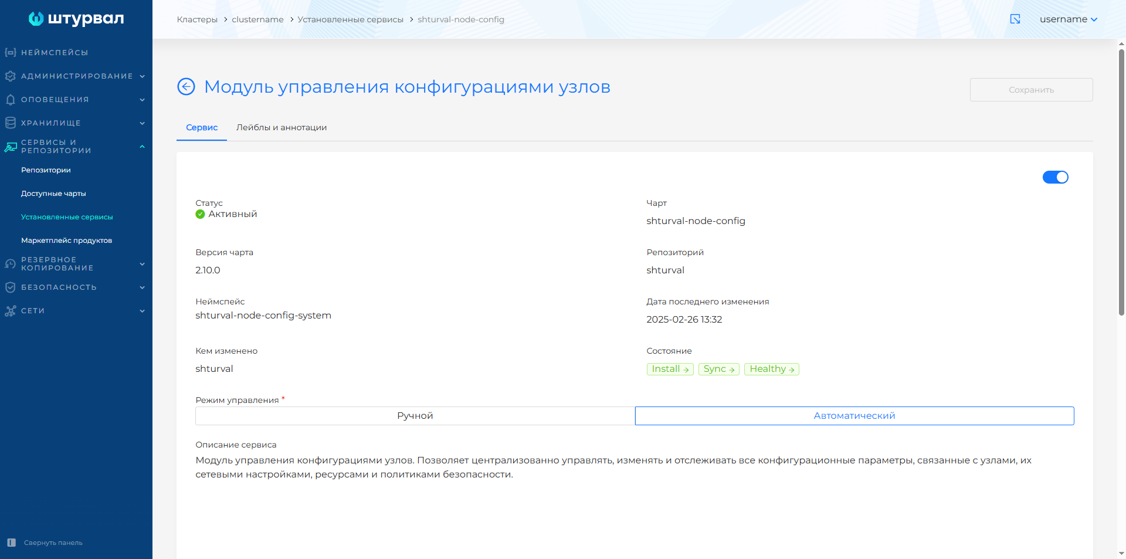Click the Безопасность shield icon
The image size is (1126, 559).
point(10,287)
